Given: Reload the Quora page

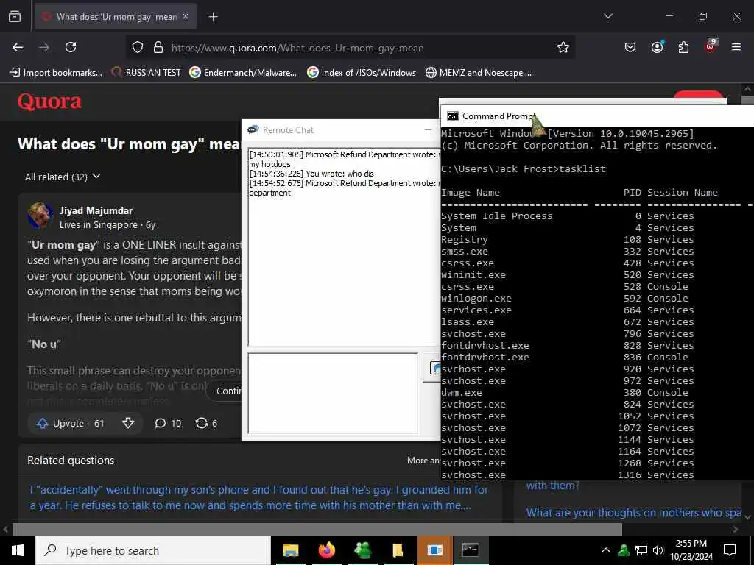Looking at the screenshot, I should point(71,47).
